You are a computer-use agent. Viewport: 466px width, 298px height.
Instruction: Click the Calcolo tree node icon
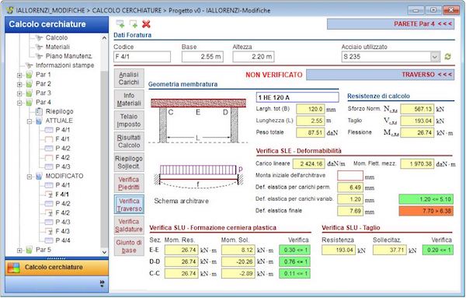tap(40, 38)
